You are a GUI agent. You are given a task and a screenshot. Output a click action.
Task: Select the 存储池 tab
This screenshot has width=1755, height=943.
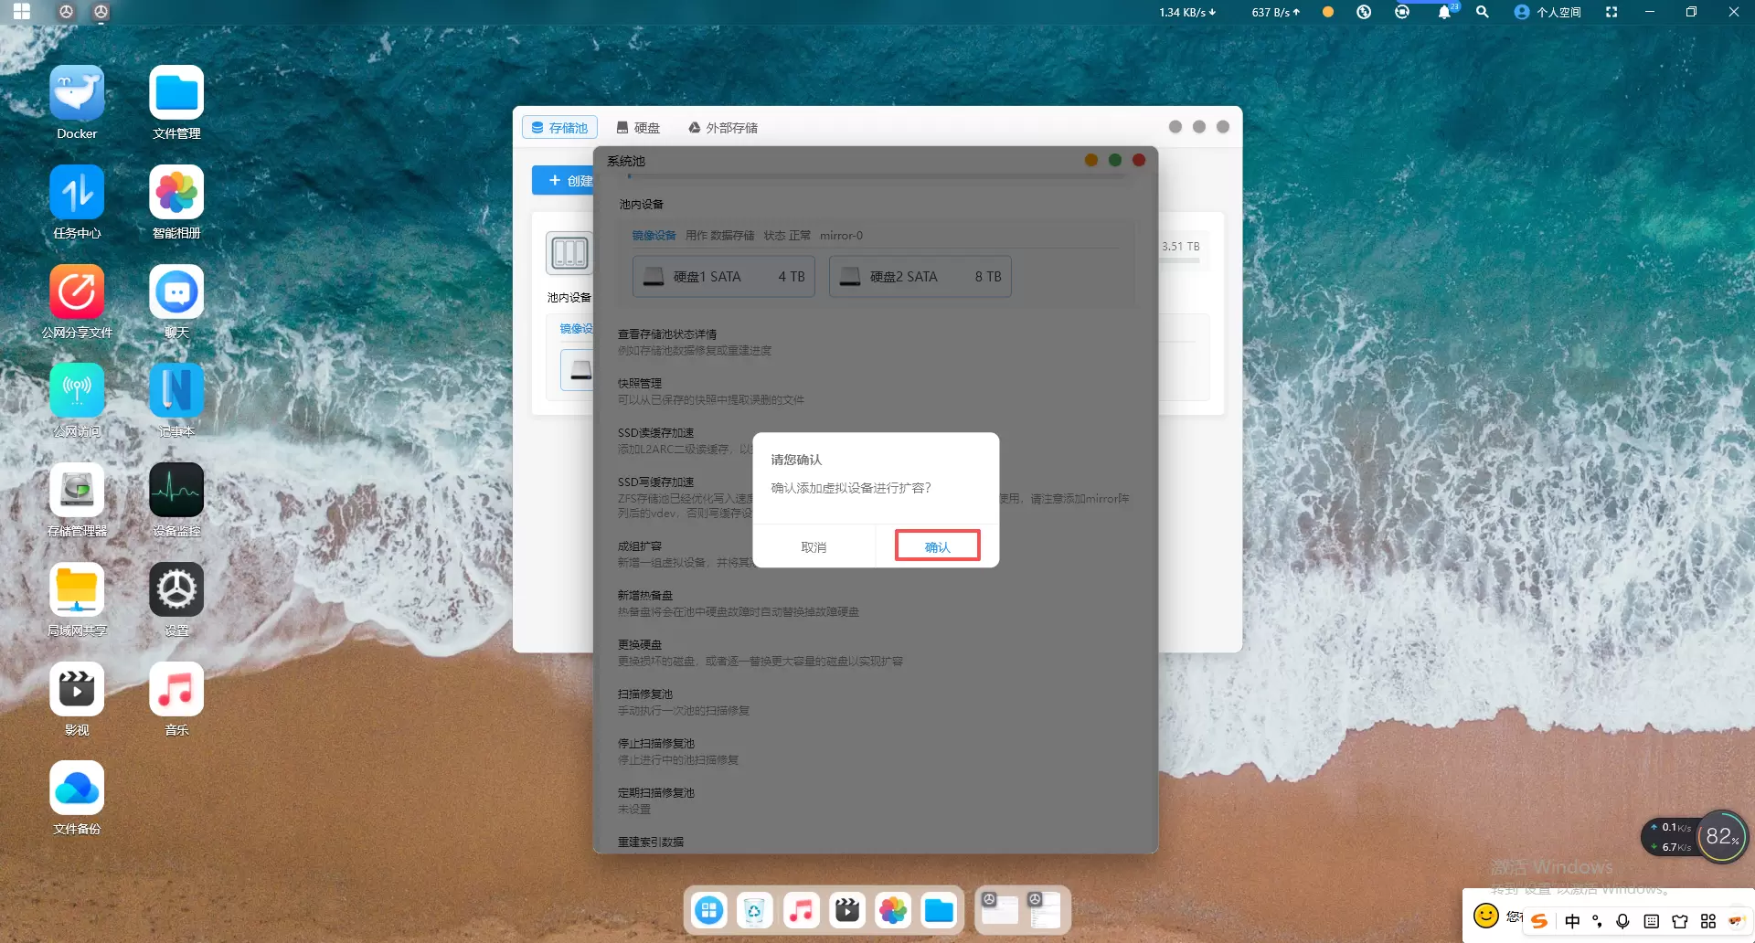[559, 128]
